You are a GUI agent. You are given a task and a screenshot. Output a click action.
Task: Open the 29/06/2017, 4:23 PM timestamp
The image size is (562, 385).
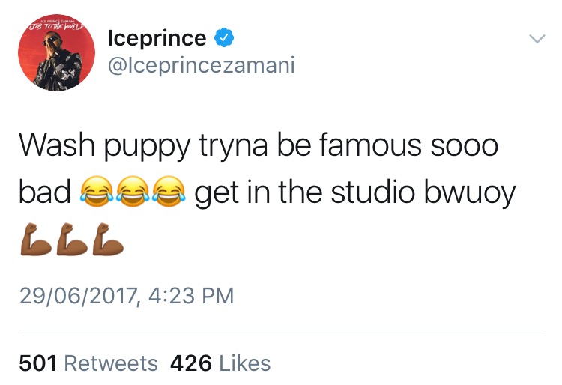click(127, 296)
